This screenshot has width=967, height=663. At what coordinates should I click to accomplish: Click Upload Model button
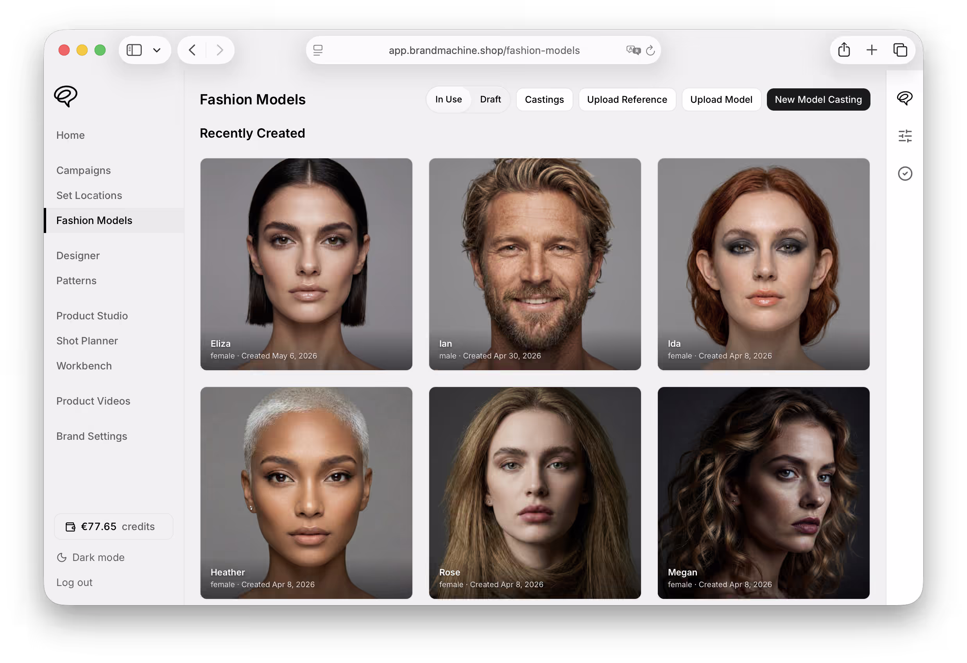click(721, 99)
